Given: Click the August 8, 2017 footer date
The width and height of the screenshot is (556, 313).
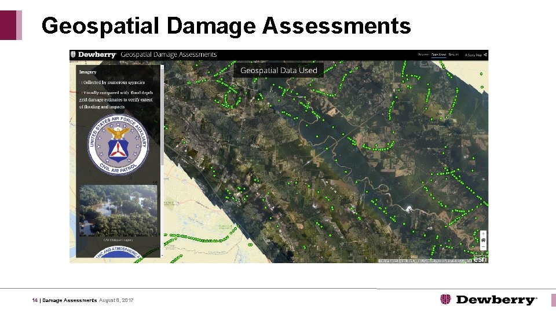Looking at the screenshot, I should pos(116,300).
